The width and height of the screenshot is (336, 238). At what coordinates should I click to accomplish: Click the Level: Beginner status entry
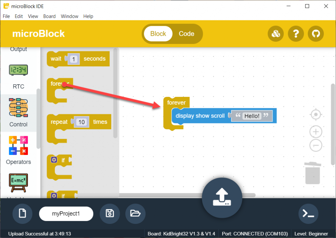pyautogui.click(x=311, y=234)
